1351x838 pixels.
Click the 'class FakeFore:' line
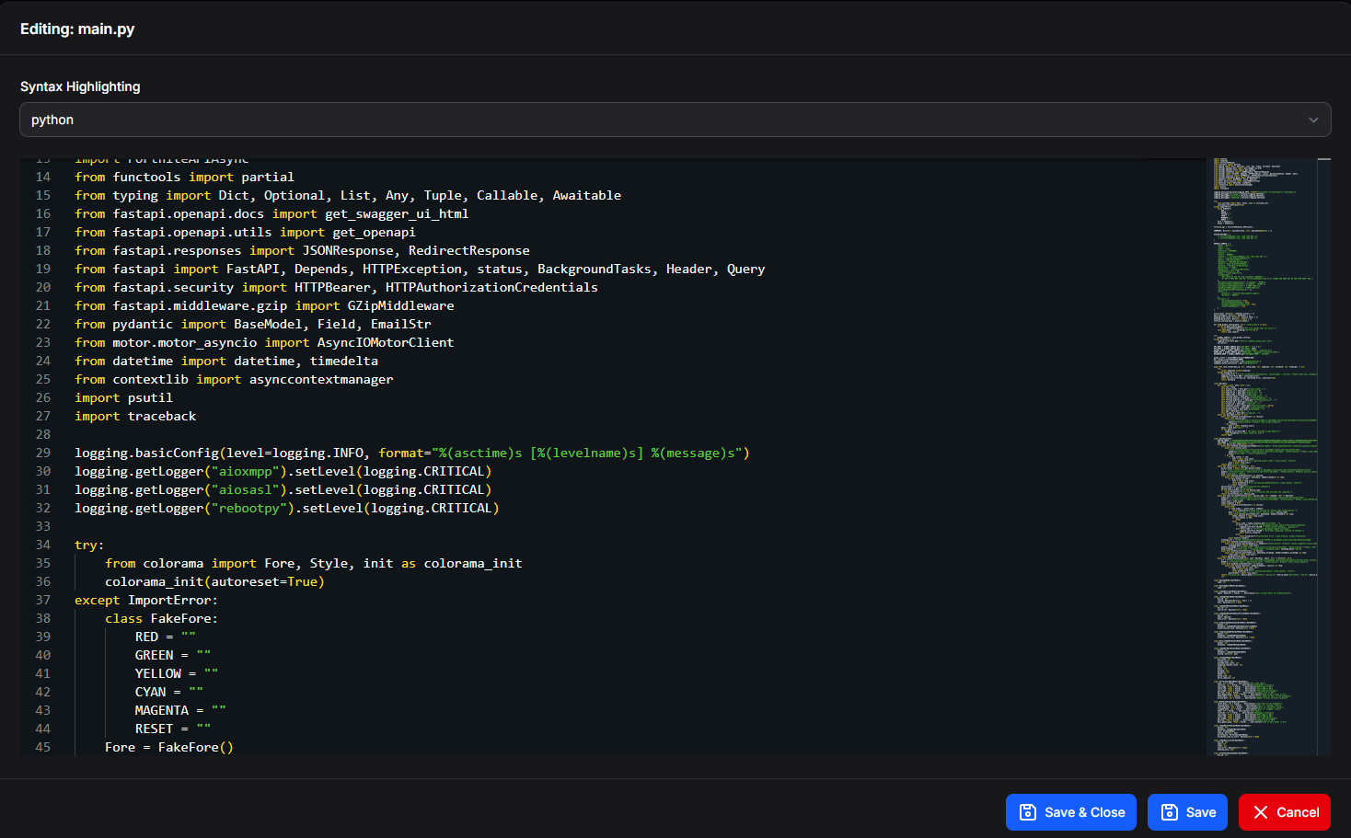click(x=161, y=618)
